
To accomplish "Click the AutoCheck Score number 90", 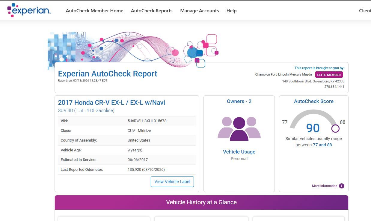I will [313, 128].
